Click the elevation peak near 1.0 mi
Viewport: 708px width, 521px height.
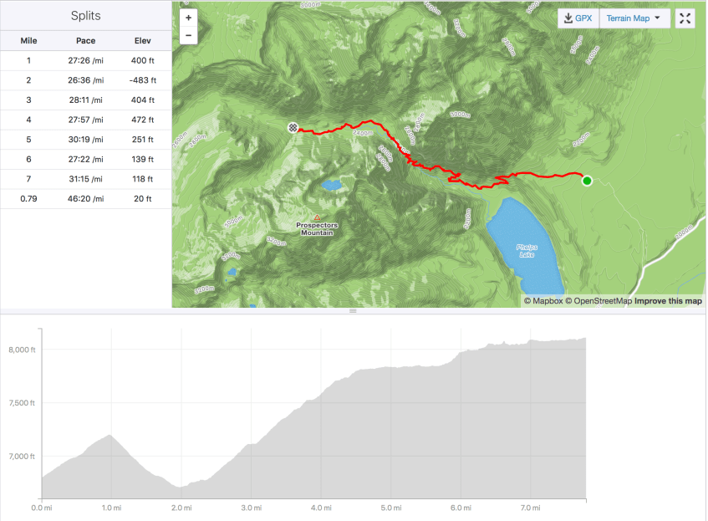pos(110,436)
